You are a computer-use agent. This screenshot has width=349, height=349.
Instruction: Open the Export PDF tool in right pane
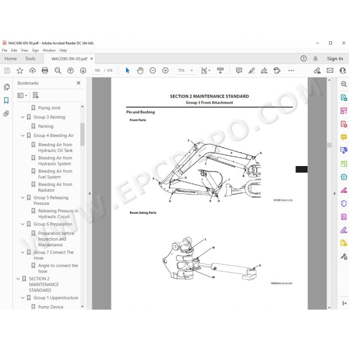click(x=344, y=98)
